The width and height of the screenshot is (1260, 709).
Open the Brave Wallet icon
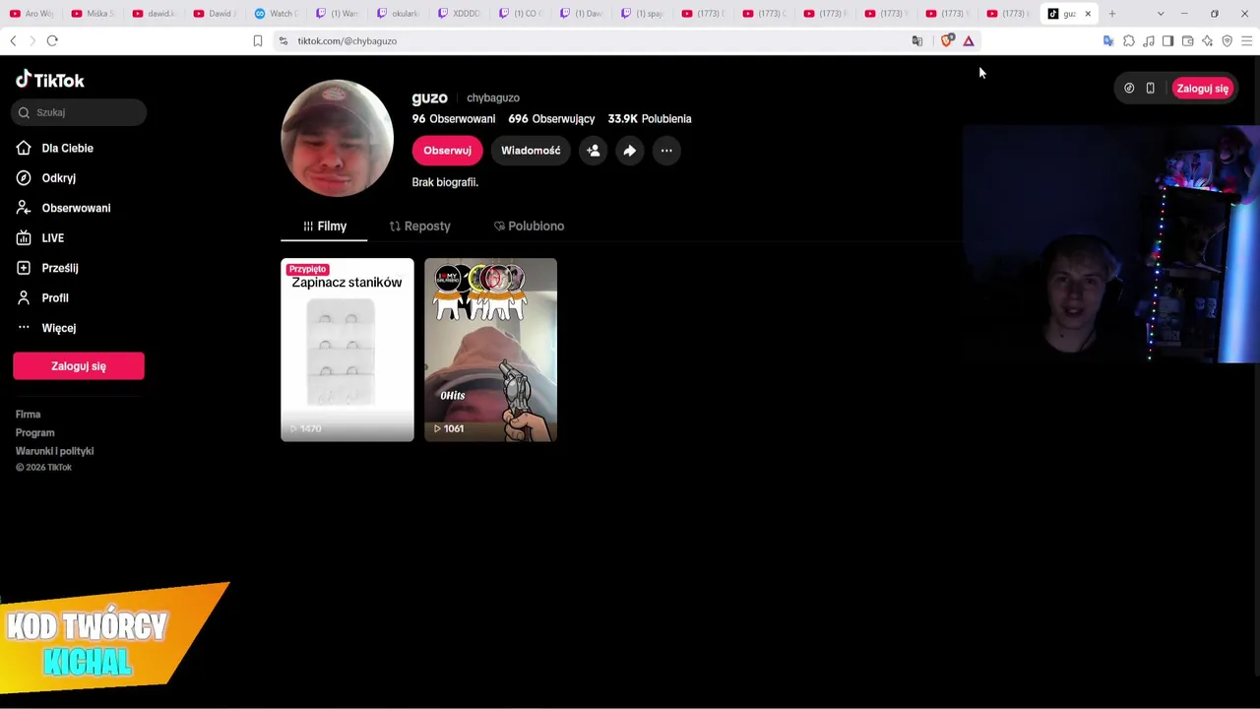(x=1187, y=40)
